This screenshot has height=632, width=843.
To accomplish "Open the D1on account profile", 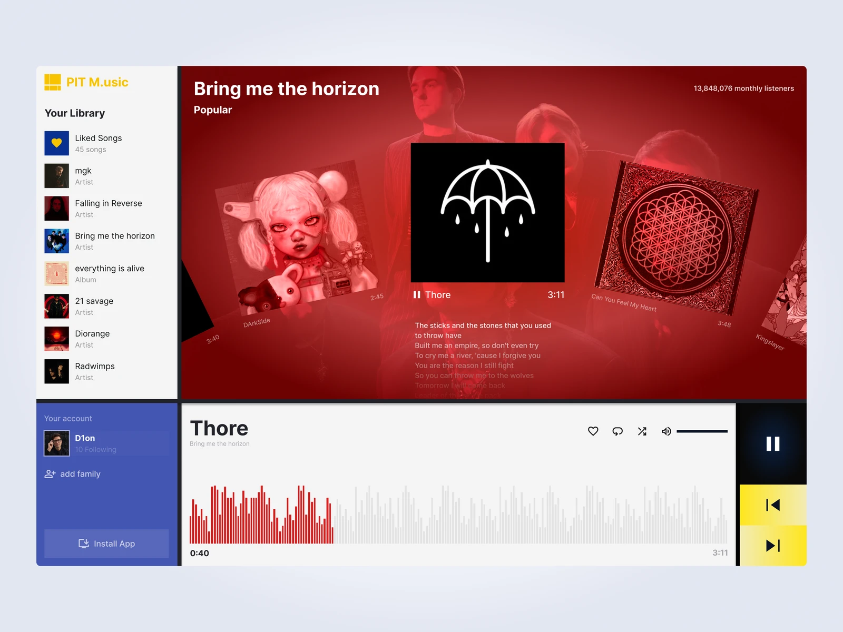I will (106, 443).
